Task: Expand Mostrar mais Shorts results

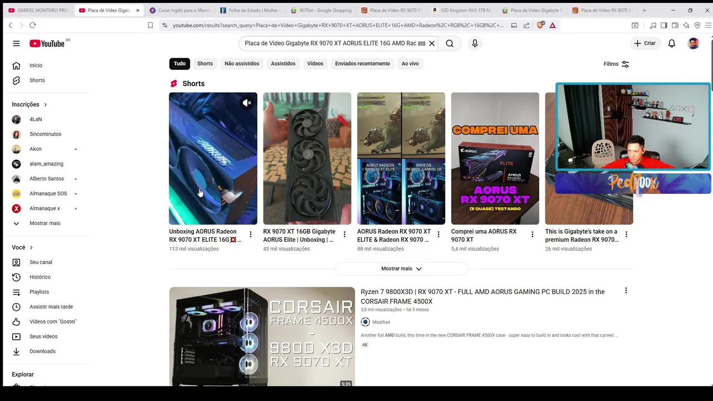Action: pyautogui.click(x=401, y=268)
